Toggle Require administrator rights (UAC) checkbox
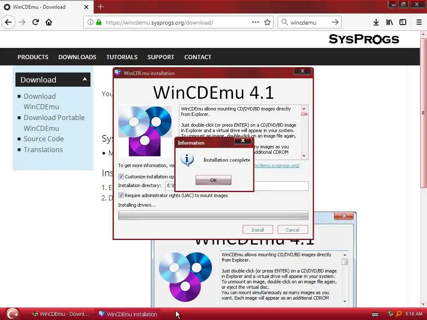The width and height of the screenshot is (427, 320). click(x=121, y=195)
